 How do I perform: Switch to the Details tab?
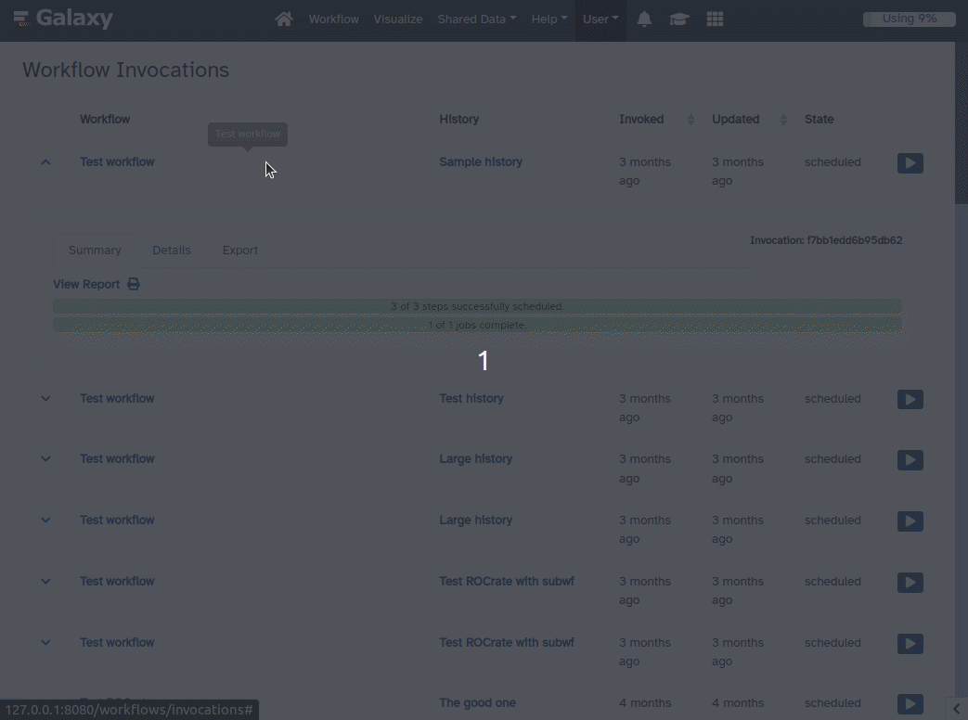coord(172,250)
